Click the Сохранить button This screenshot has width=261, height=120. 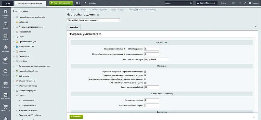(x=76, y=116)
